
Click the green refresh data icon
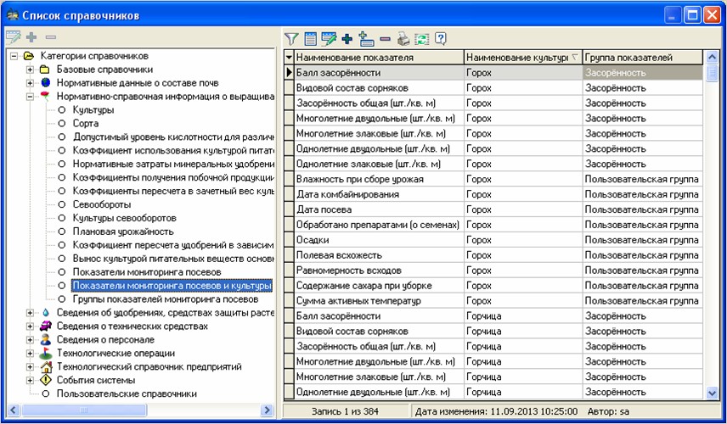[x=422, y=38]
